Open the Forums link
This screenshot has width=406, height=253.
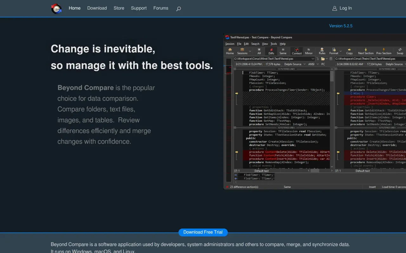[161, 8]
